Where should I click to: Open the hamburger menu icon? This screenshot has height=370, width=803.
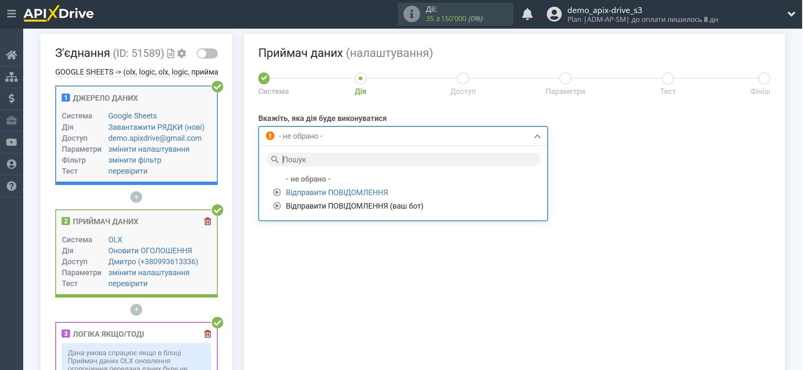click(x=11, y=14)
